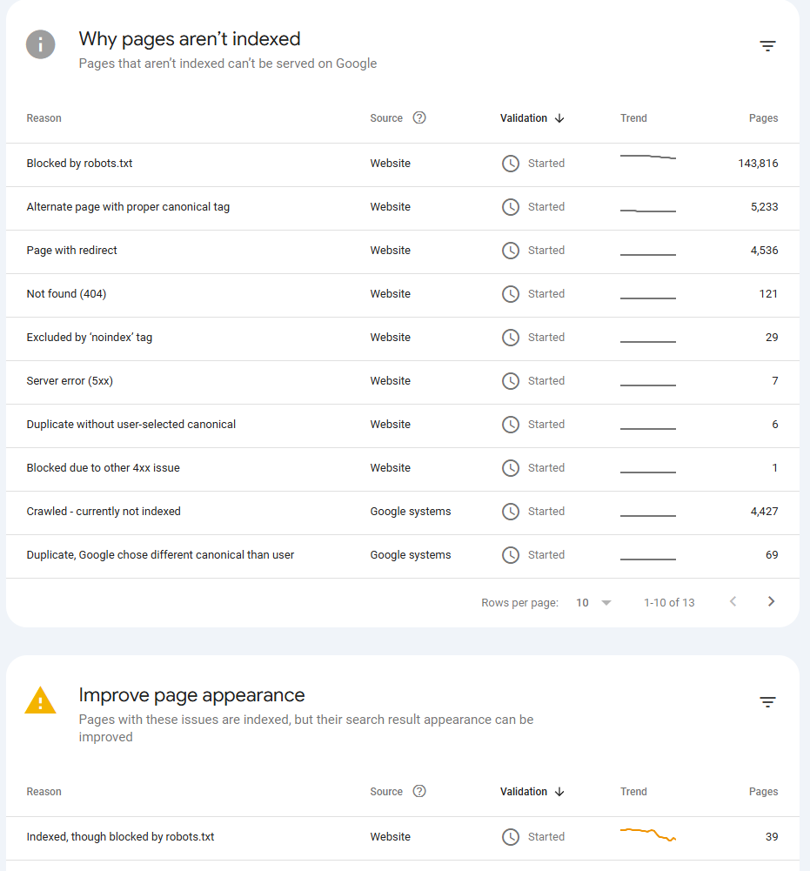Go to next page of results
This screenshot has width=810, height=871.
coord(771,602)
